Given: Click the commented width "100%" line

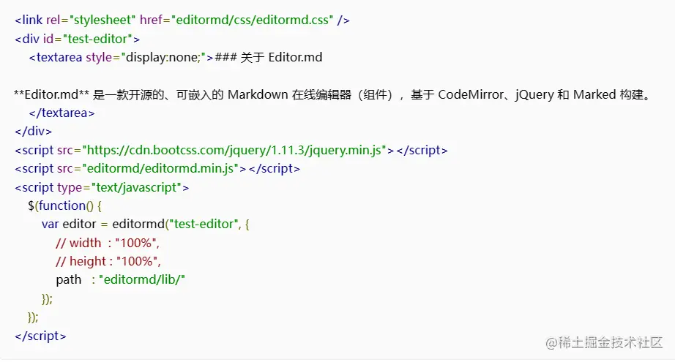Looking at the screenshot, I should tap(108, 243).
